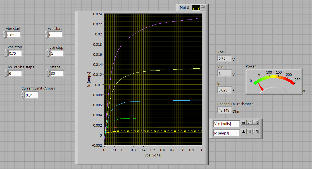Select the Channel DC resistance value 43.143
Screen dimensions: 312x169
pos(225,110)
